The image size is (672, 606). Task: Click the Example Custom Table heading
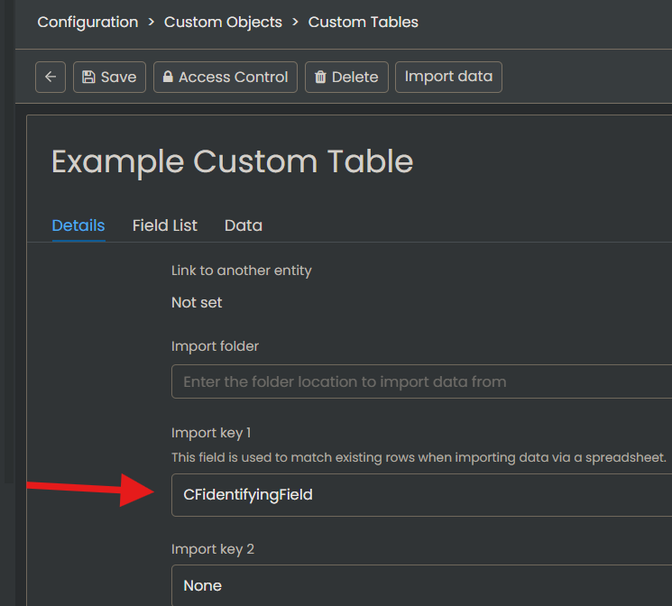tap(233, 162)
